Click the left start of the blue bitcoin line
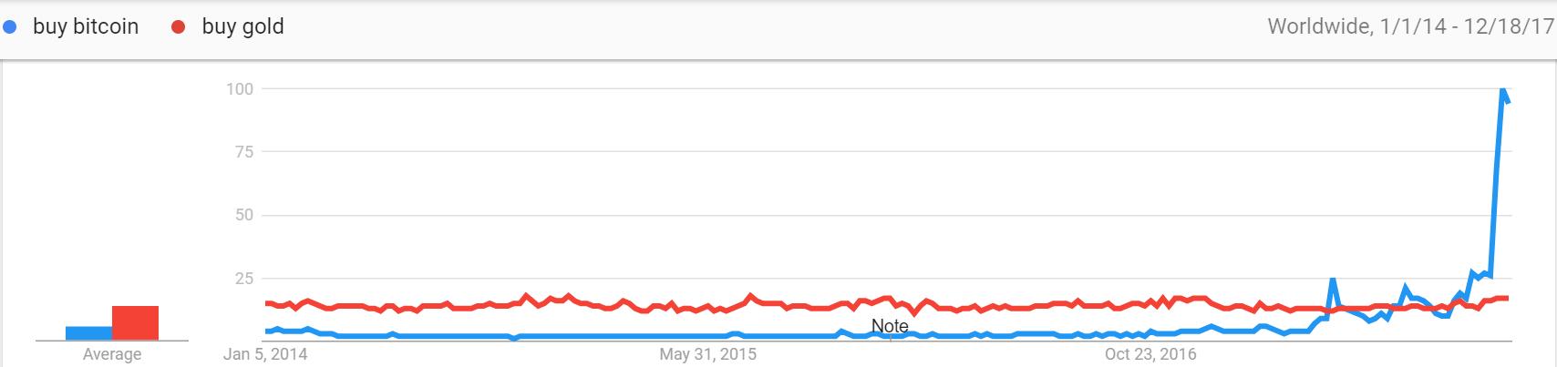The image size is (1557, 367). (267, 331)
